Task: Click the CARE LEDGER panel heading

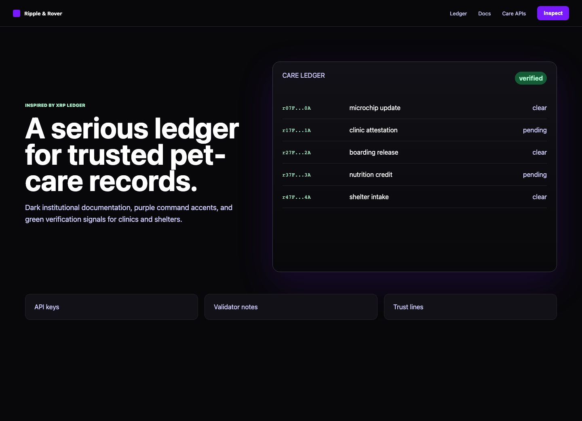Action: coord(304,75)
